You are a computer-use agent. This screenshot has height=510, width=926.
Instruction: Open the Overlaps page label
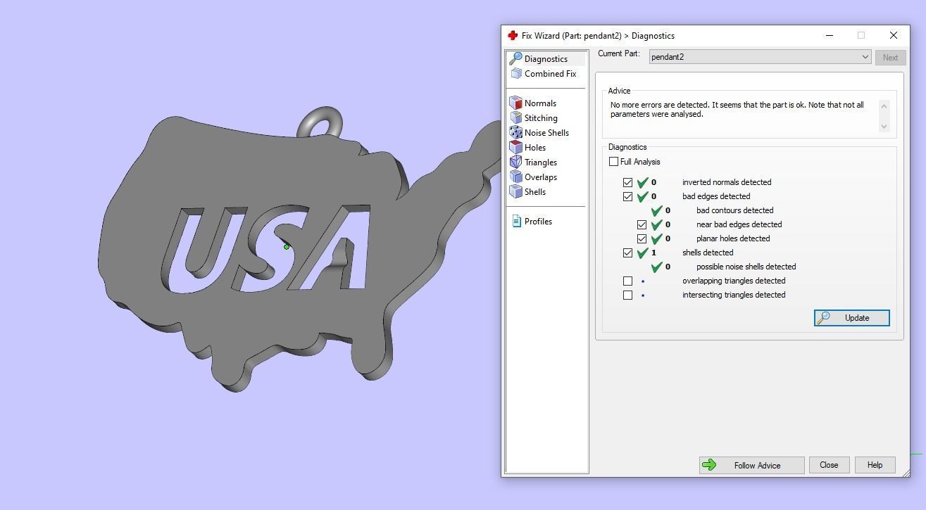[541, 177]
